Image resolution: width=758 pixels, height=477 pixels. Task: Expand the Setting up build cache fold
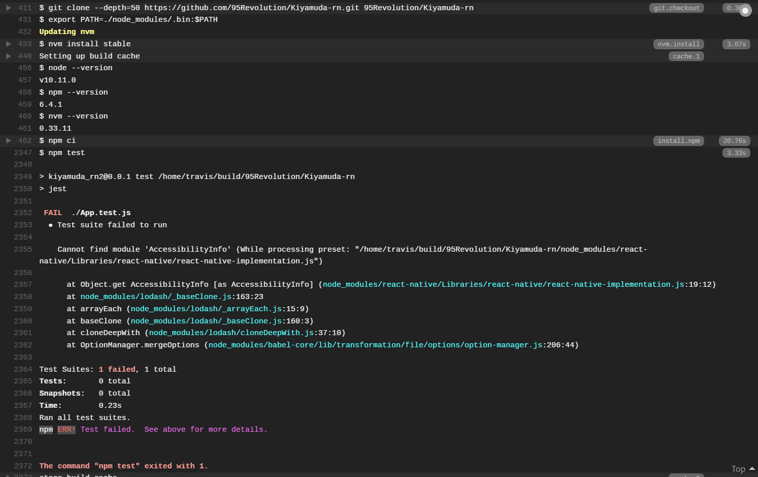[x=9, y=56]
